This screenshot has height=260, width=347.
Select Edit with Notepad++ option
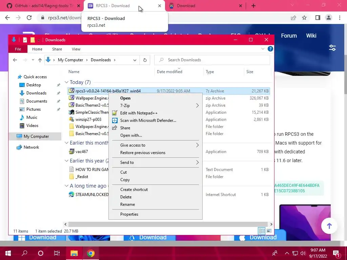[x=155, y=113]
